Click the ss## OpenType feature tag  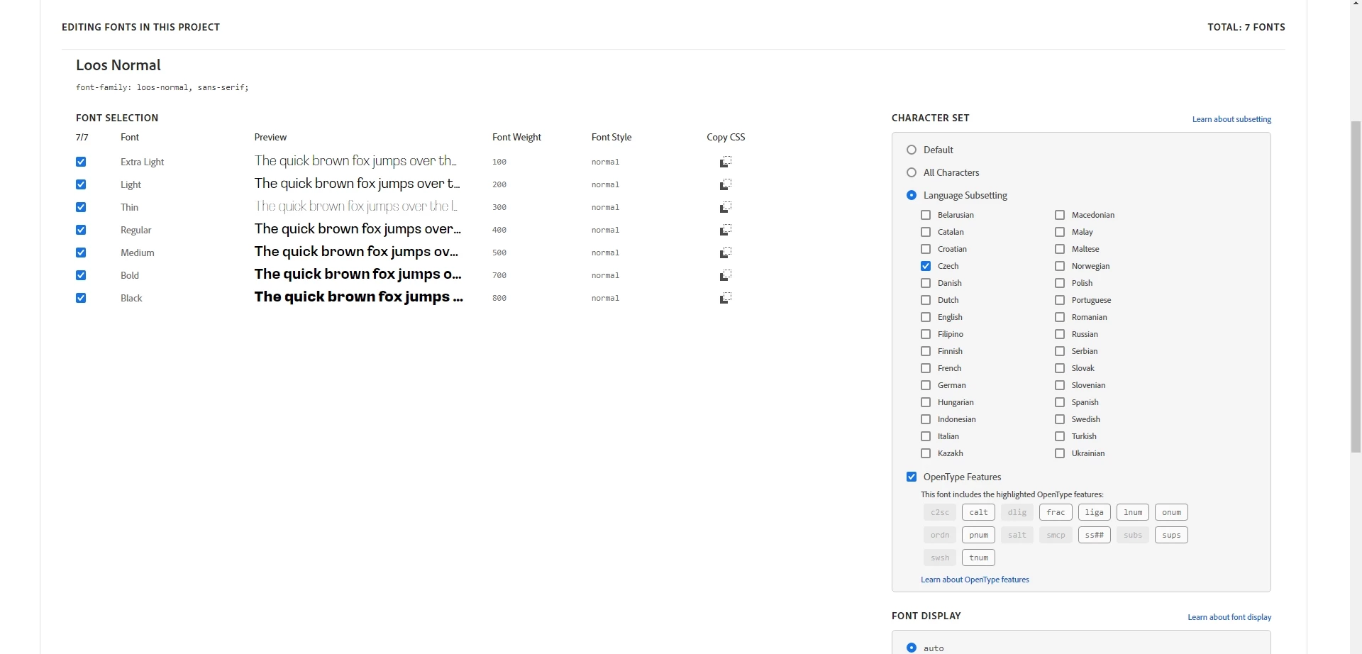point(1094,535)
